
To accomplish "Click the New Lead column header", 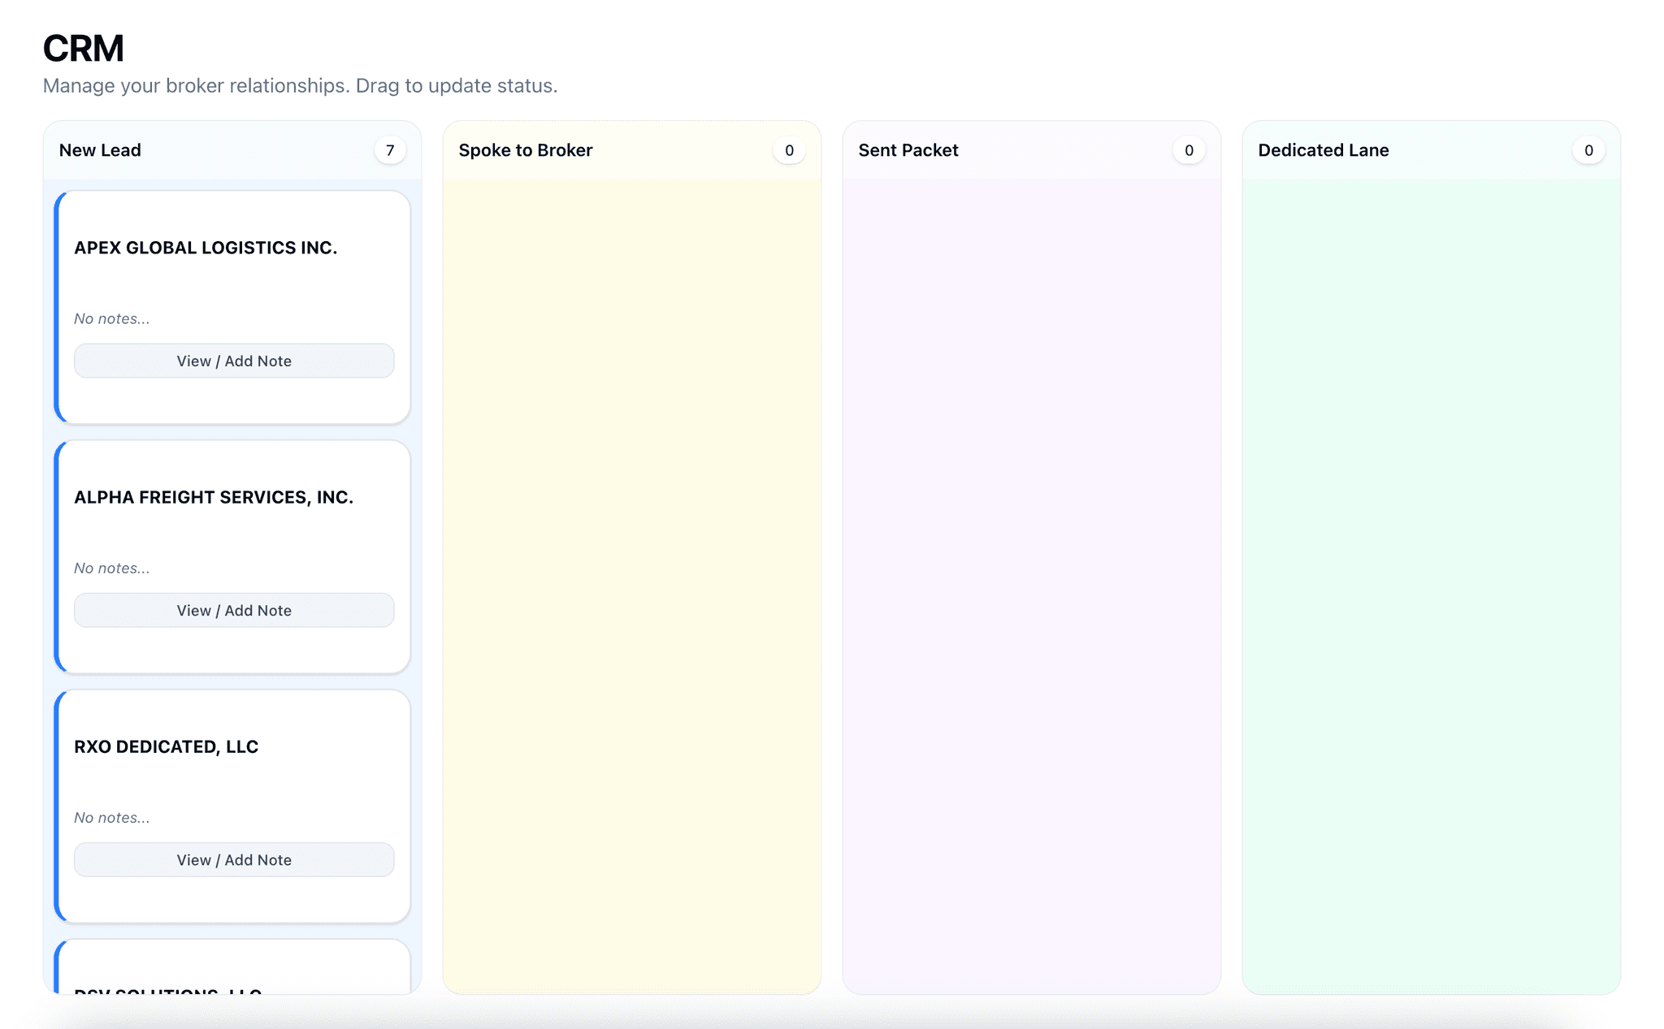I will [x=100, y=150].
